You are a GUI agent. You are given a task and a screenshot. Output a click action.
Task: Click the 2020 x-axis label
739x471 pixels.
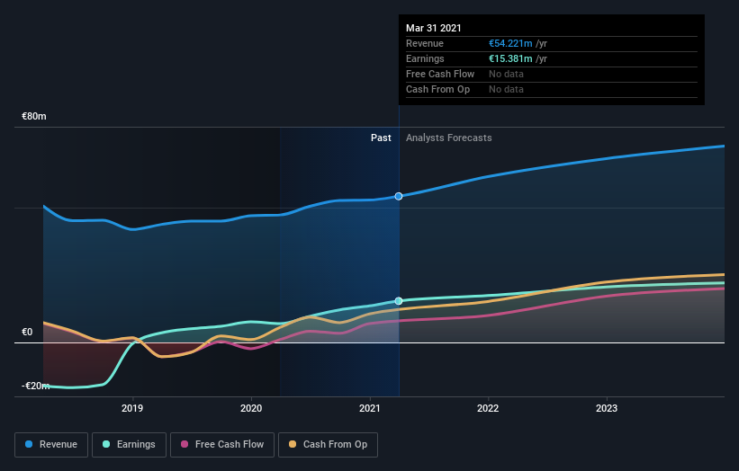pos(251,408)
